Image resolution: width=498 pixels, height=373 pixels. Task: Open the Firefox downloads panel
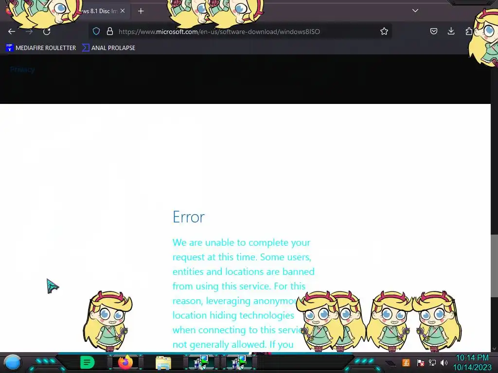click(451, 31)
